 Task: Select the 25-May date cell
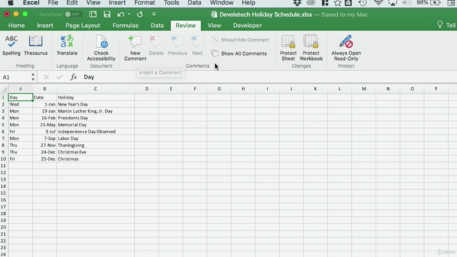pos(44,125)
